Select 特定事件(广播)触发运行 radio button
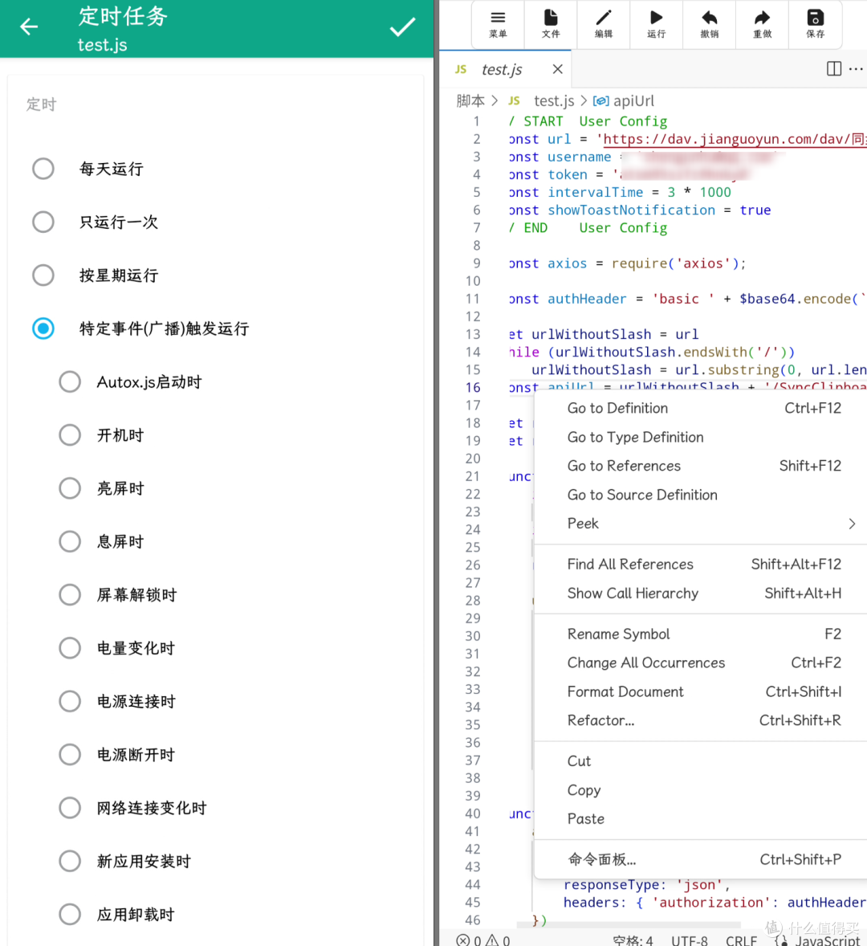The height and width of the screenshot is (946, 867). click(43, 328)
